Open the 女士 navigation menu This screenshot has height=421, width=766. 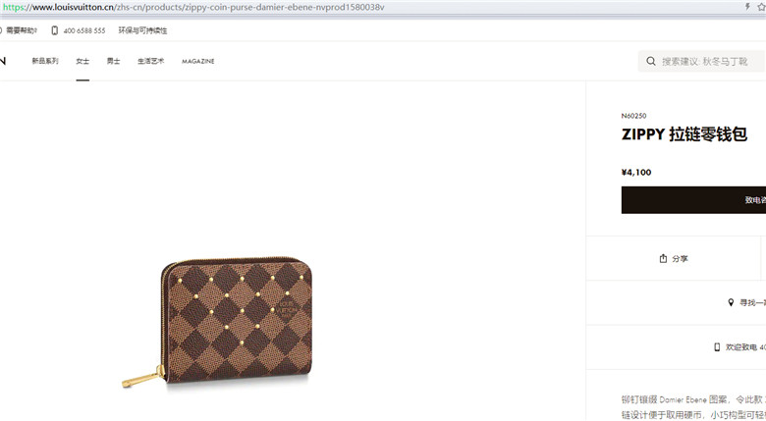coord(82,61)
